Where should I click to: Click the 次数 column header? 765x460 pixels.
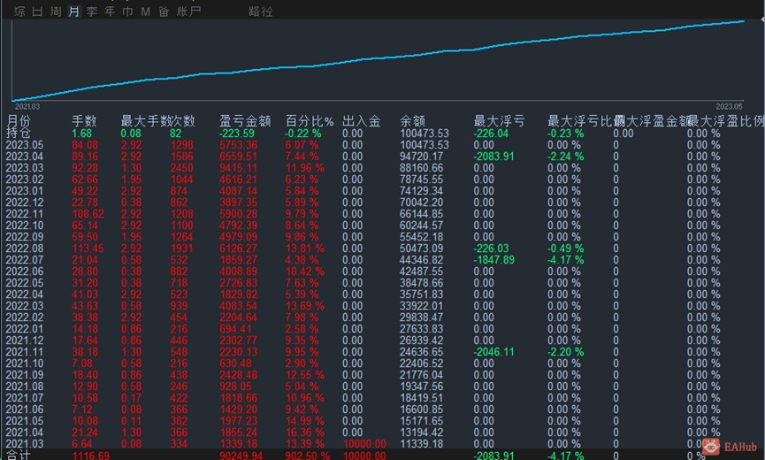[183, 121]
